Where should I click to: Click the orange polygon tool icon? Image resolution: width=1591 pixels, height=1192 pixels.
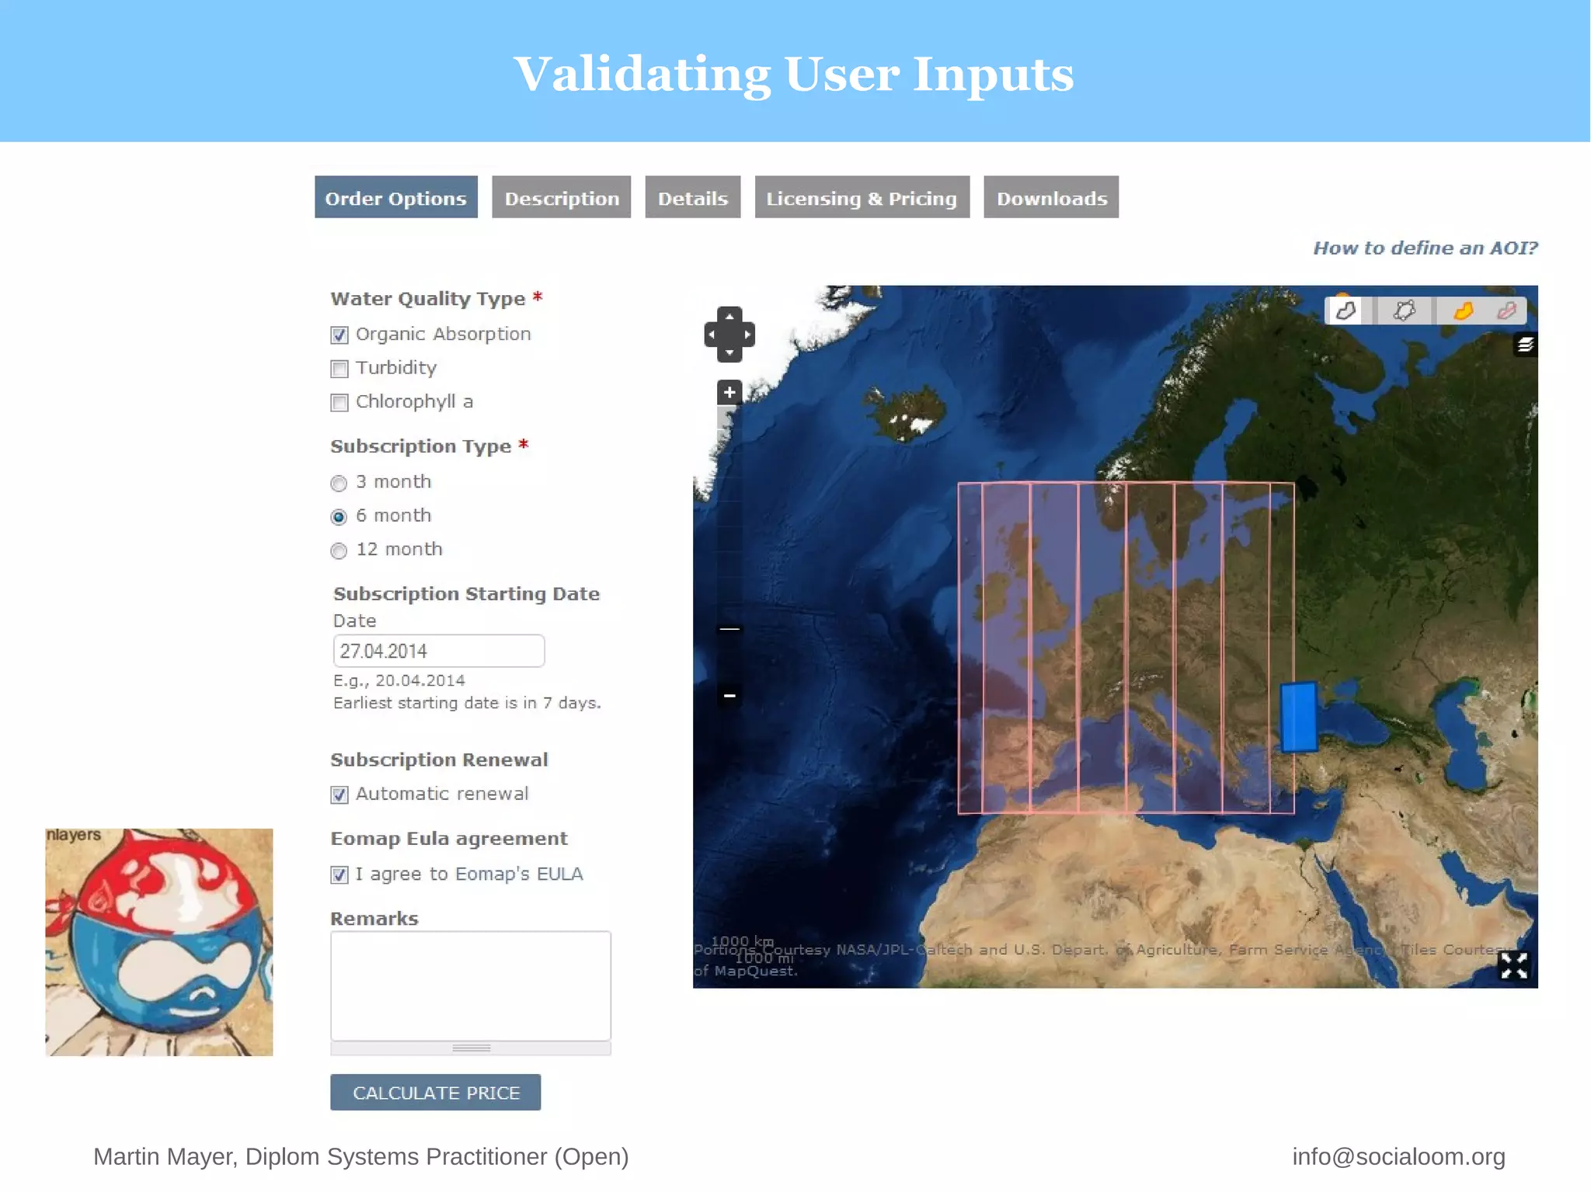coord(1464,311)
